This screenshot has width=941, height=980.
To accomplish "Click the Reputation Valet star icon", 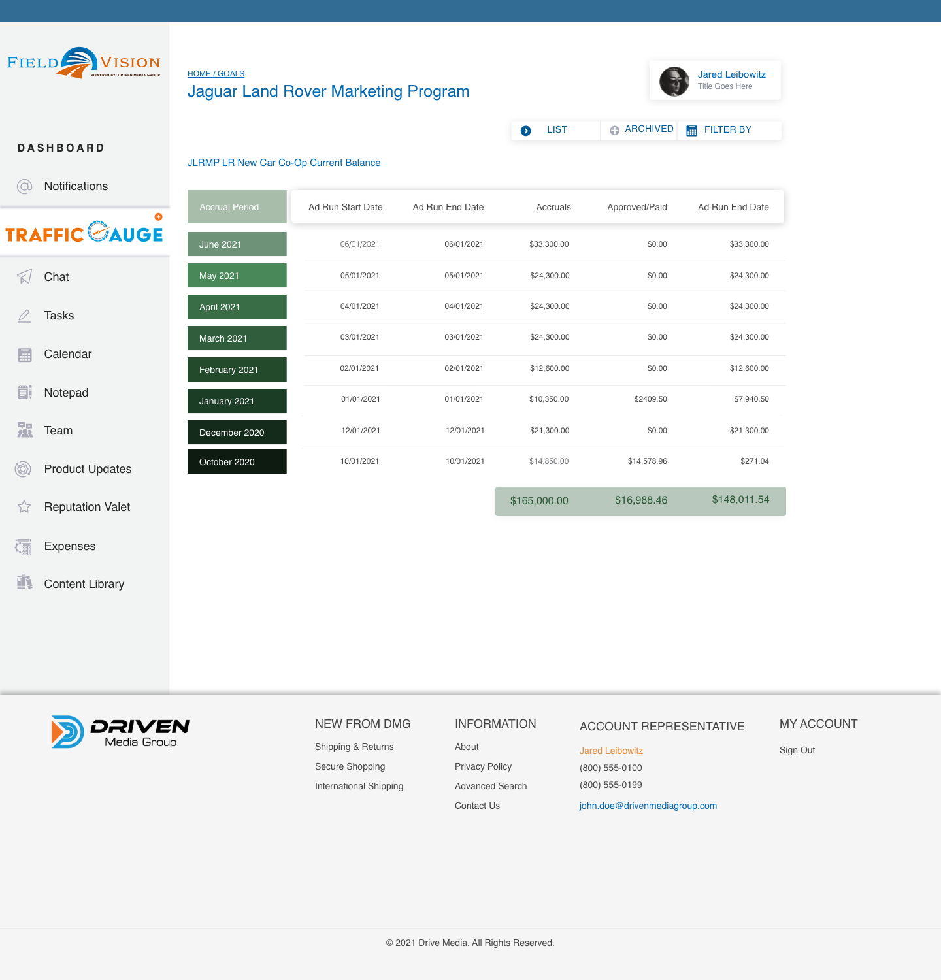I will click(24, 507).
